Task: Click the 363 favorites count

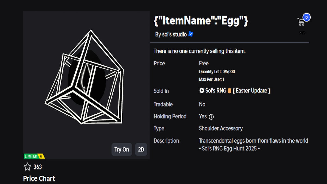Action: tap(38, 167)
